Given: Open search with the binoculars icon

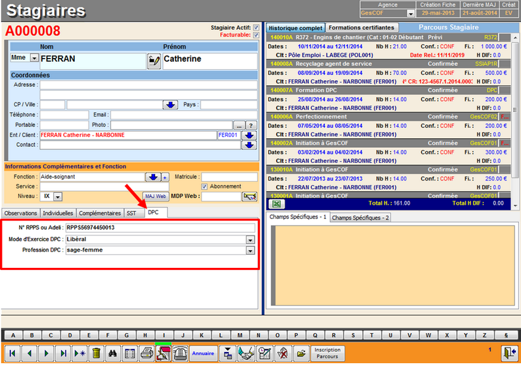Looking at the screenshot, I should pyautogui.click(x=112, y=353).
